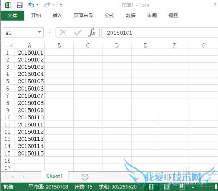The image size is (218, 191).
Task: Click the 求和: 302251620 status entry
Action: [x=118, y=187]
